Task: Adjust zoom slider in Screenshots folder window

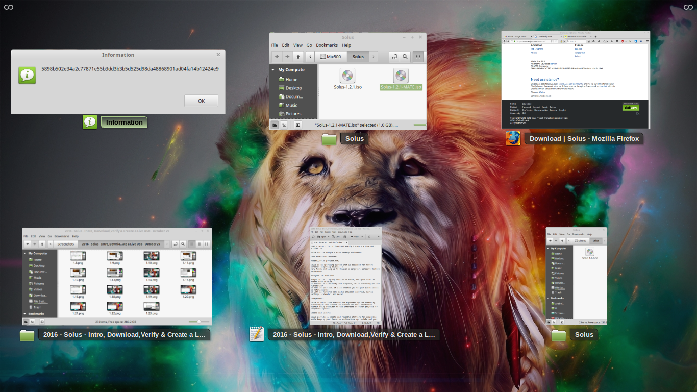Action: (199, 322)
